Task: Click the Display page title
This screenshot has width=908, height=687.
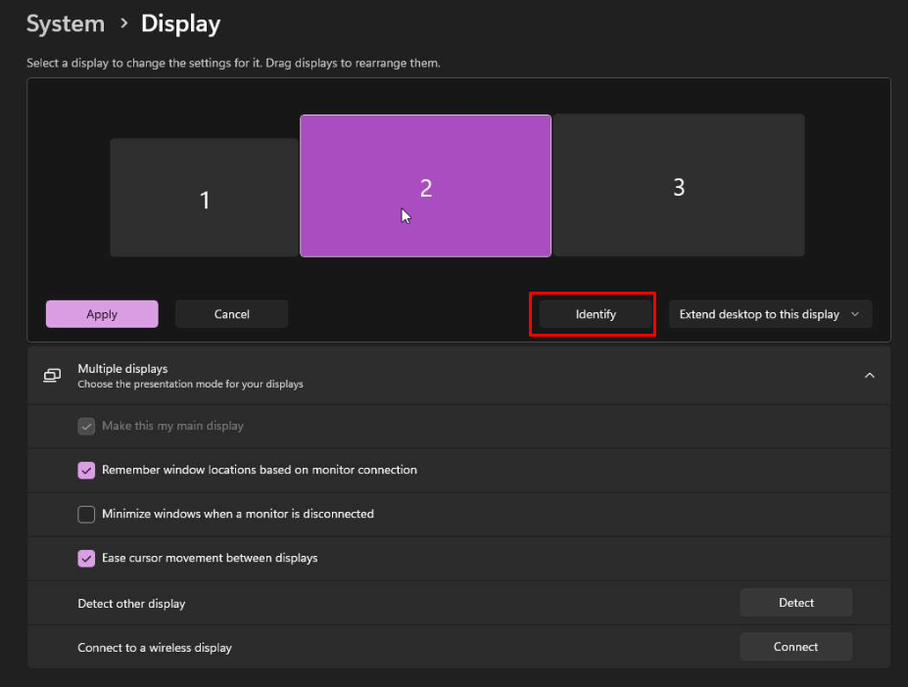Action: (180, 23)
